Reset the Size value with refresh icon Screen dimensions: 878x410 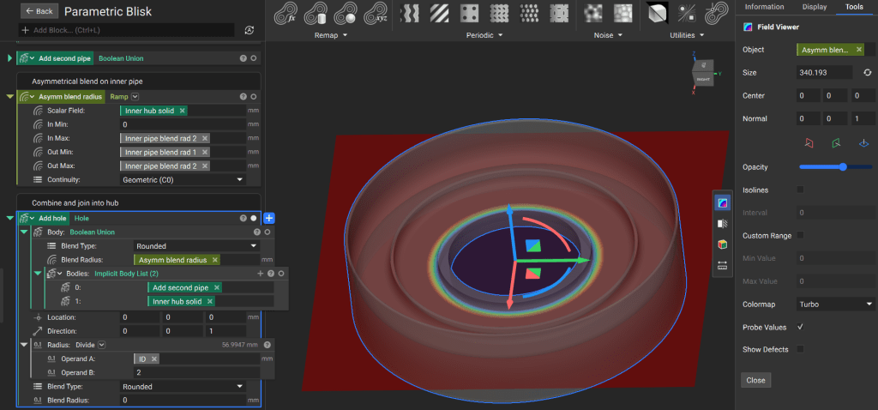tap(867, 73)
